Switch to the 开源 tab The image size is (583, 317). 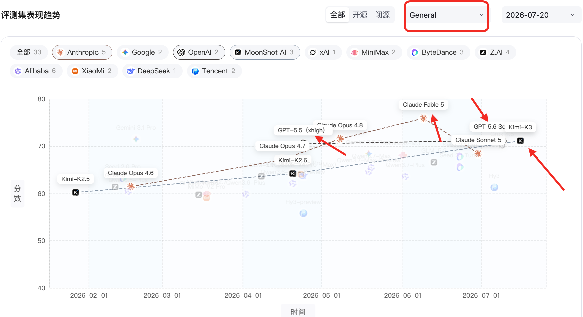coord(360,15)
